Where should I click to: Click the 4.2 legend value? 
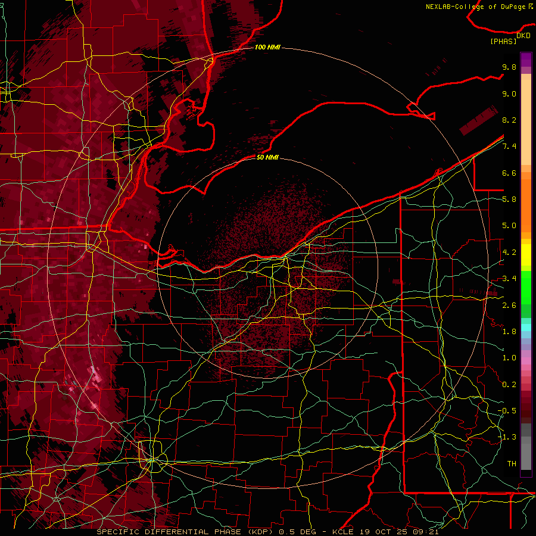coord(509,253)
